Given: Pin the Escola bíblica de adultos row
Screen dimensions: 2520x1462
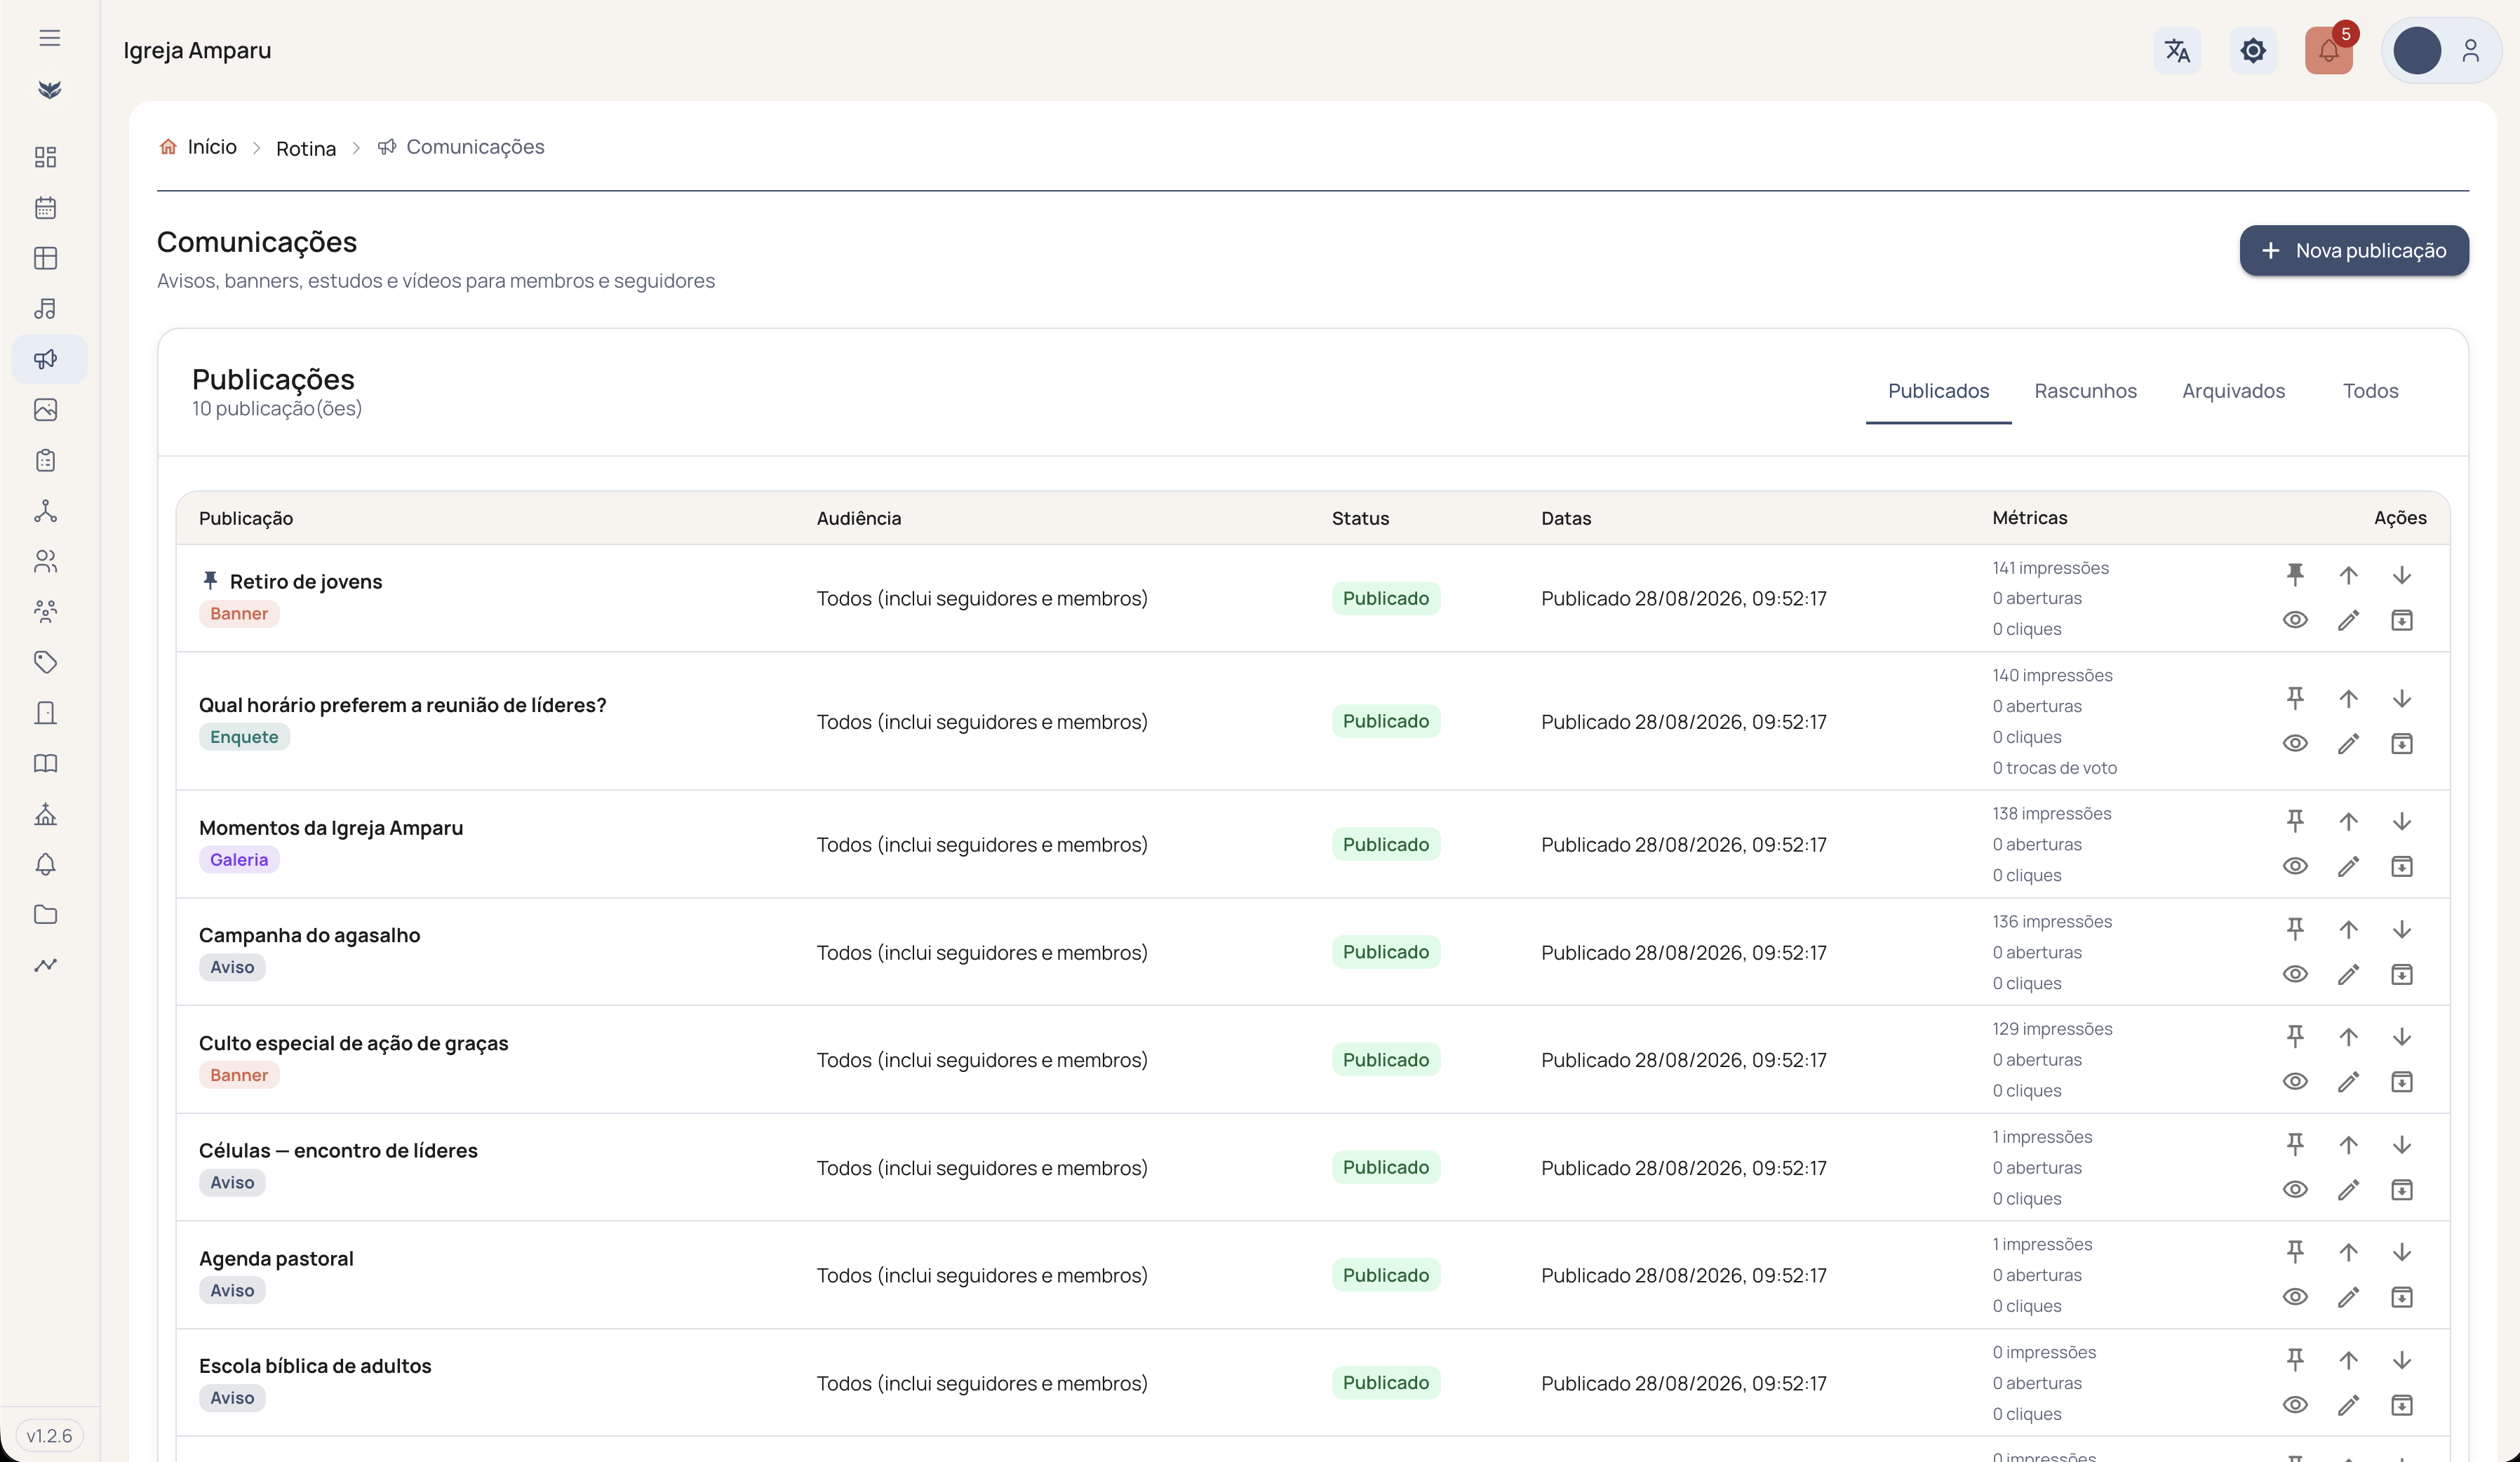Looking at the screenshot, I should [2295, 1360].
